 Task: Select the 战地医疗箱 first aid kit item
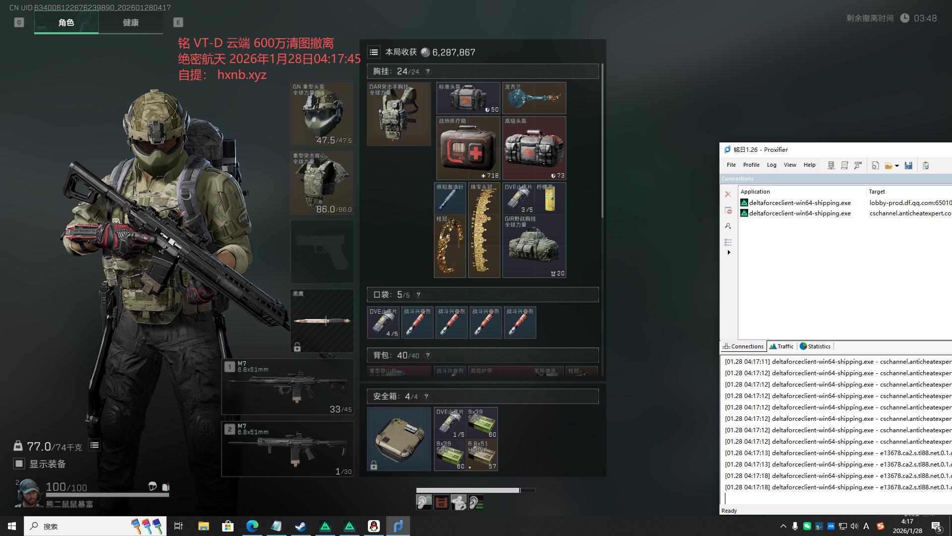[x=468, y=148]
